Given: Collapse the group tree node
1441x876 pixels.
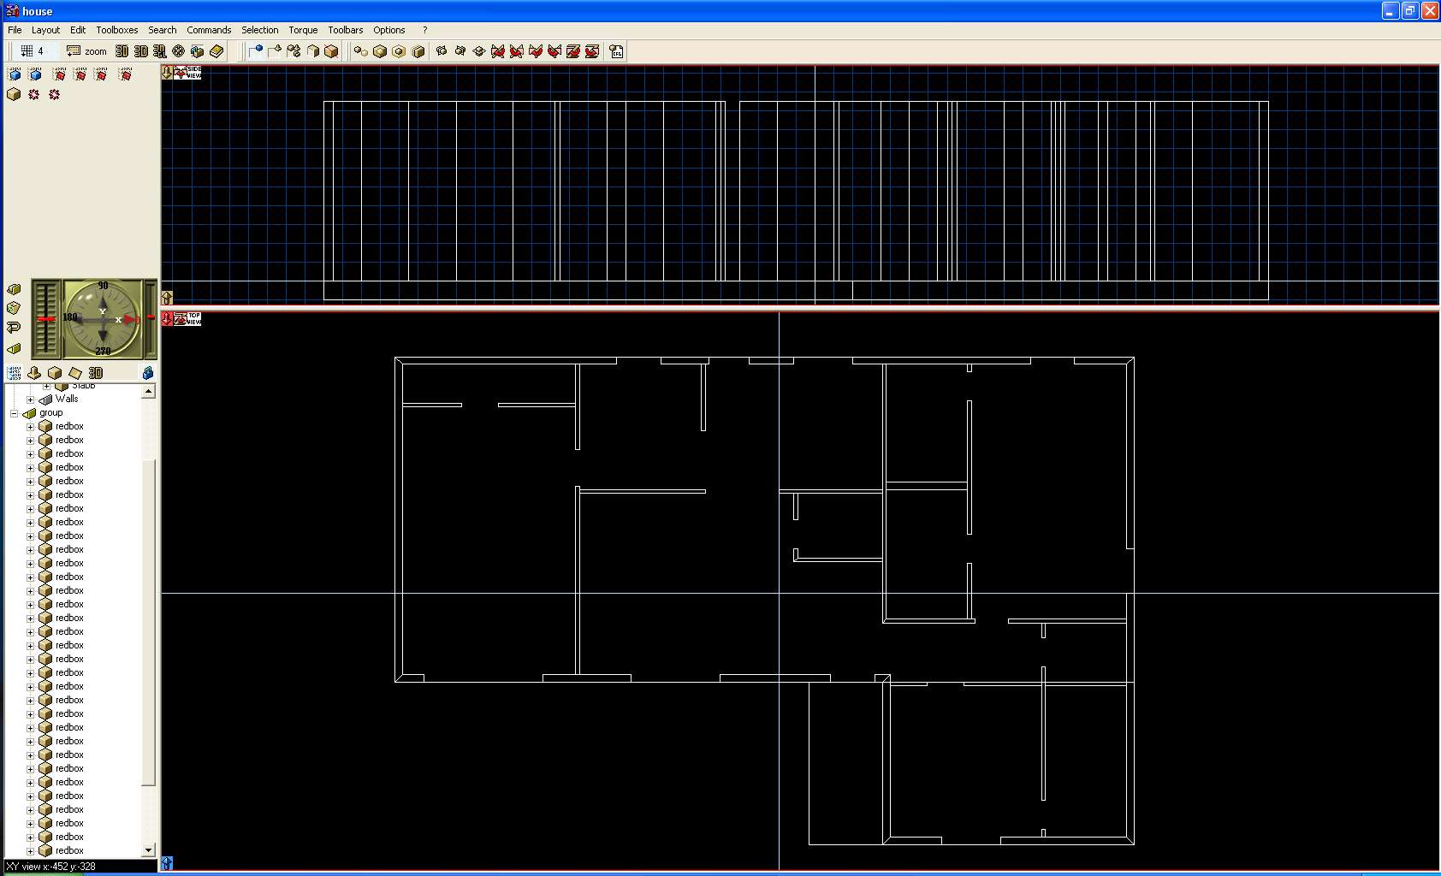Looking at the screenshot, I should 14,413.
